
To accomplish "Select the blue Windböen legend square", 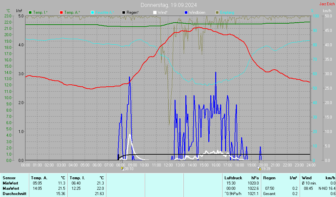I will (x=186, y=12).
